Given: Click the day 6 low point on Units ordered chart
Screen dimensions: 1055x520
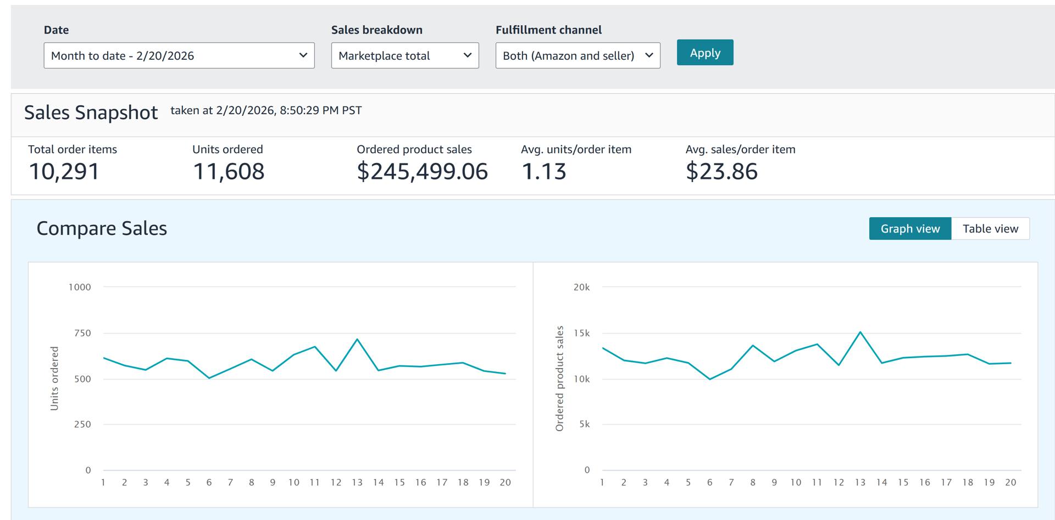Looking at the screenshot, I should (209, 378).
